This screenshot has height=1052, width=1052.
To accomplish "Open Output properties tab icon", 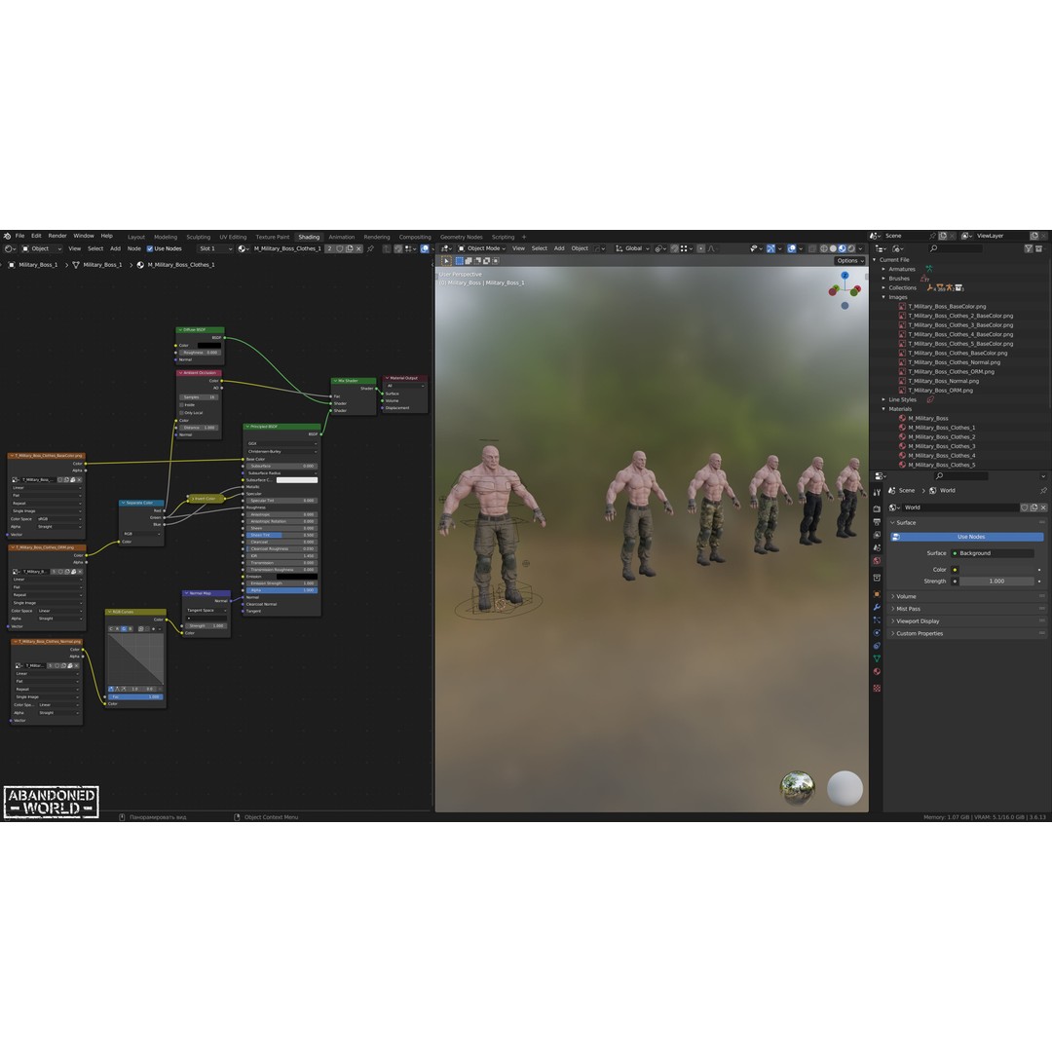I will (877, 522).
